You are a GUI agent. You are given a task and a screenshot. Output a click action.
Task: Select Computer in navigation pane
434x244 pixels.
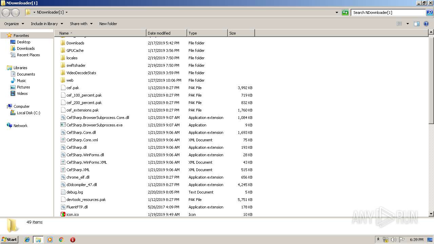coord(21,106)
